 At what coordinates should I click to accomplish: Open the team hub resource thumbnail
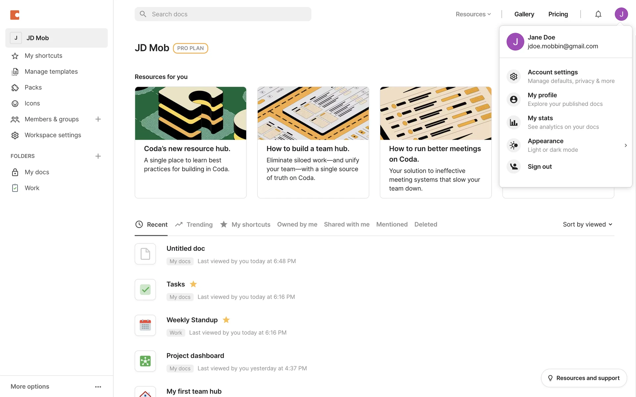(x=313, y=113)
